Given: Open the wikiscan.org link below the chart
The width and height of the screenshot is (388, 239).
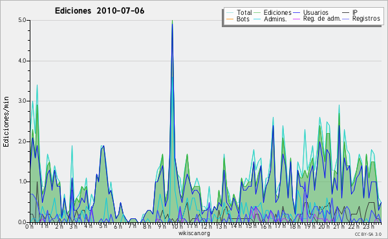Looking at the screenshot, I should 194,233.
